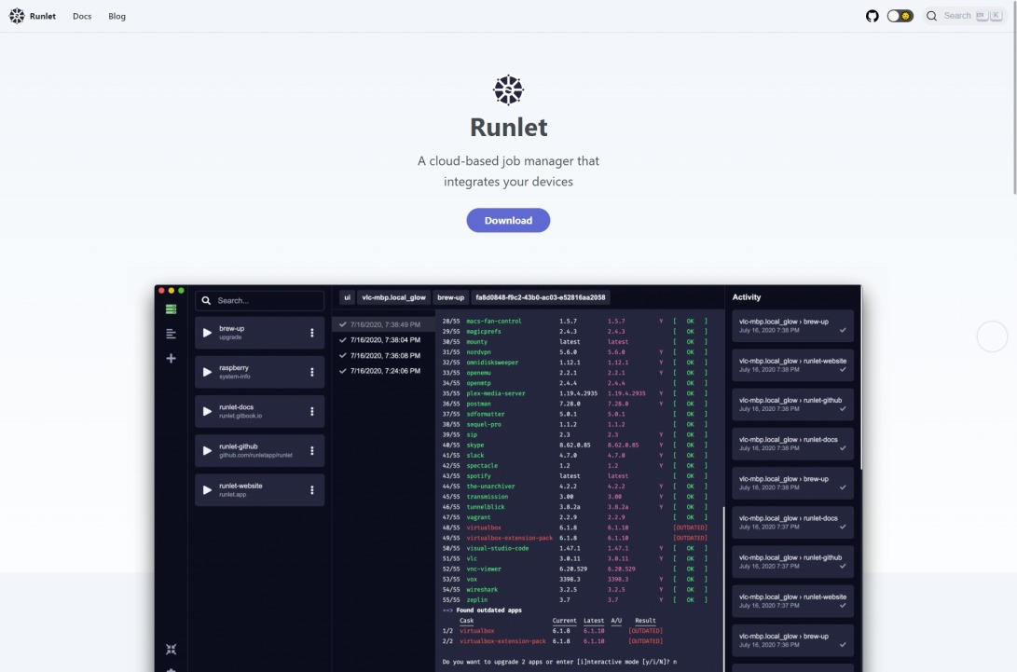Run the runlet-docs job play icon
This screenshot has width=1017, height=672.
[x=207, y=411]
